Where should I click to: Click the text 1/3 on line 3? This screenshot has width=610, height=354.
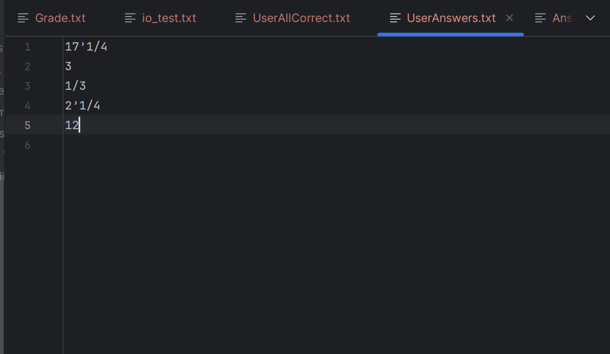[x=76, y=86]
